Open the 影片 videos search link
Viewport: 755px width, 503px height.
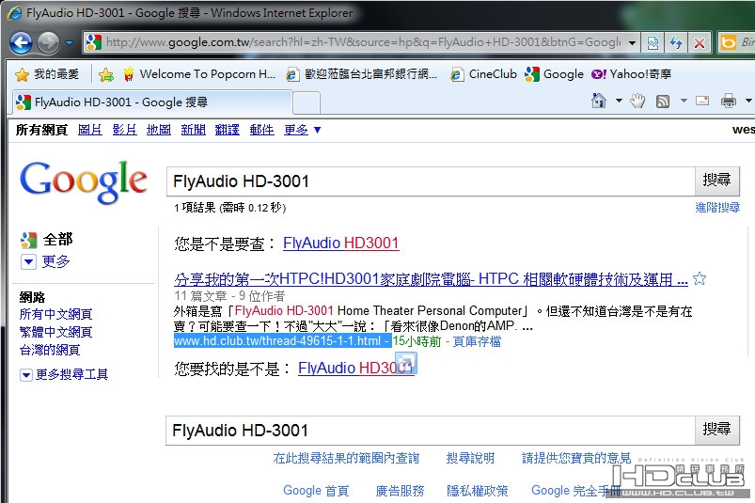pos(124,130)
